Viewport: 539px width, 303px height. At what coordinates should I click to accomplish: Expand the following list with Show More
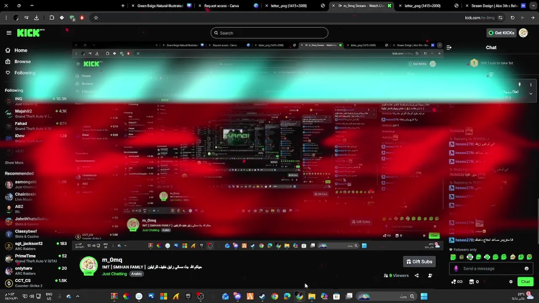[x=14, y=162]
